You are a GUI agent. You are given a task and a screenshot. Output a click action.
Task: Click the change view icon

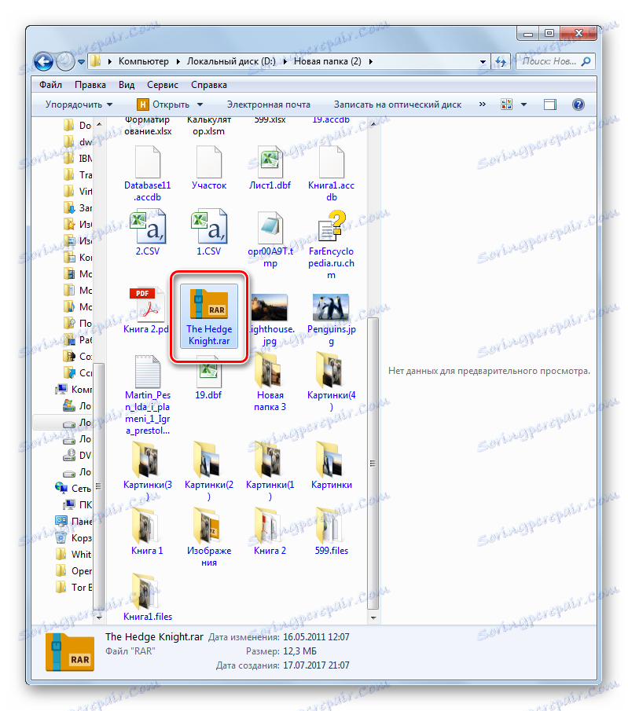506,104
